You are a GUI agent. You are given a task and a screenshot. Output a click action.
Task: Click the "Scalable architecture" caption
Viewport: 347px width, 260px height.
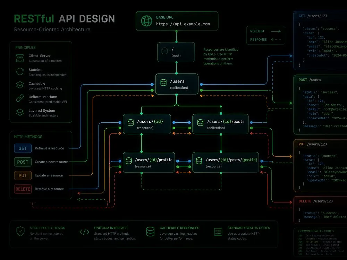44,115
